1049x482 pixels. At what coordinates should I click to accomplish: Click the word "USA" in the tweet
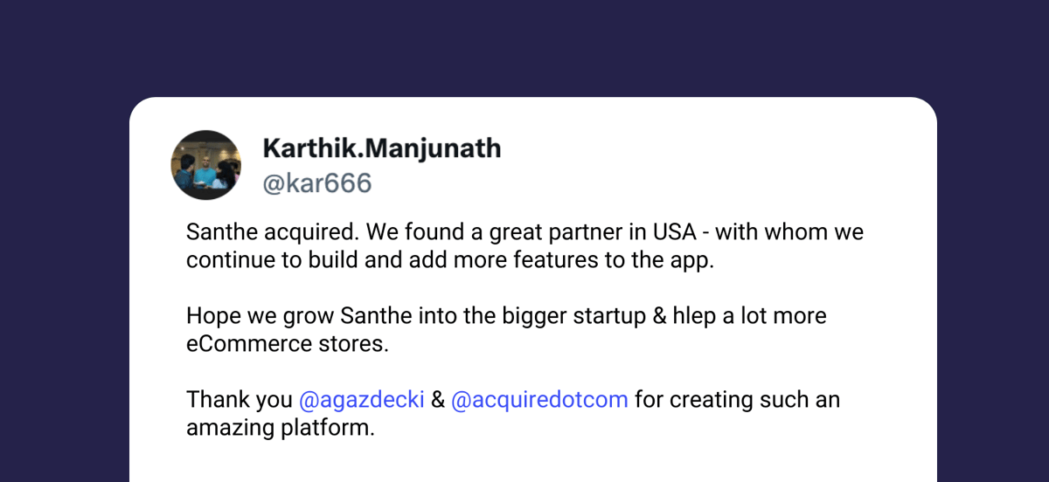(x=676, y=233)
